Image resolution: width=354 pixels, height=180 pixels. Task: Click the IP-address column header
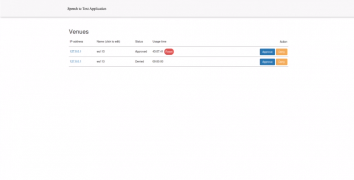(77, 41)
